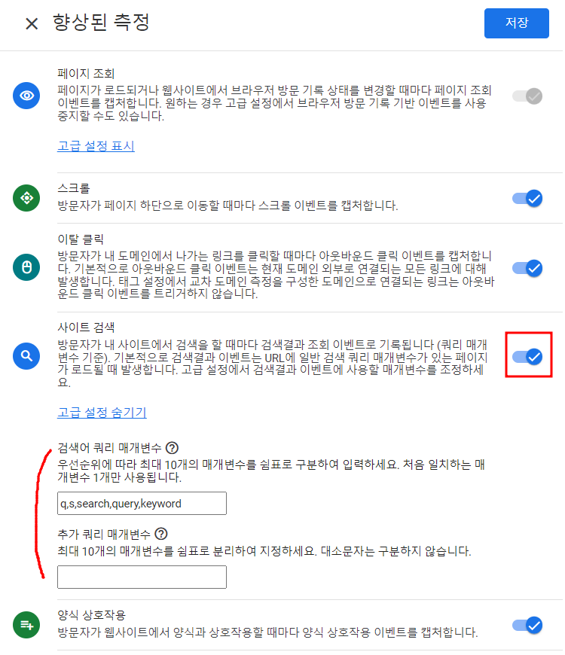565x655 pixels.
Task: Click the 저장 save button
Action: [517, 23]
